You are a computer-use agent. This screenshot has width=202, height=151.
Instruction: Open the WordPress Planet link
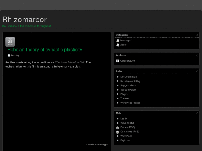(130, 103)
